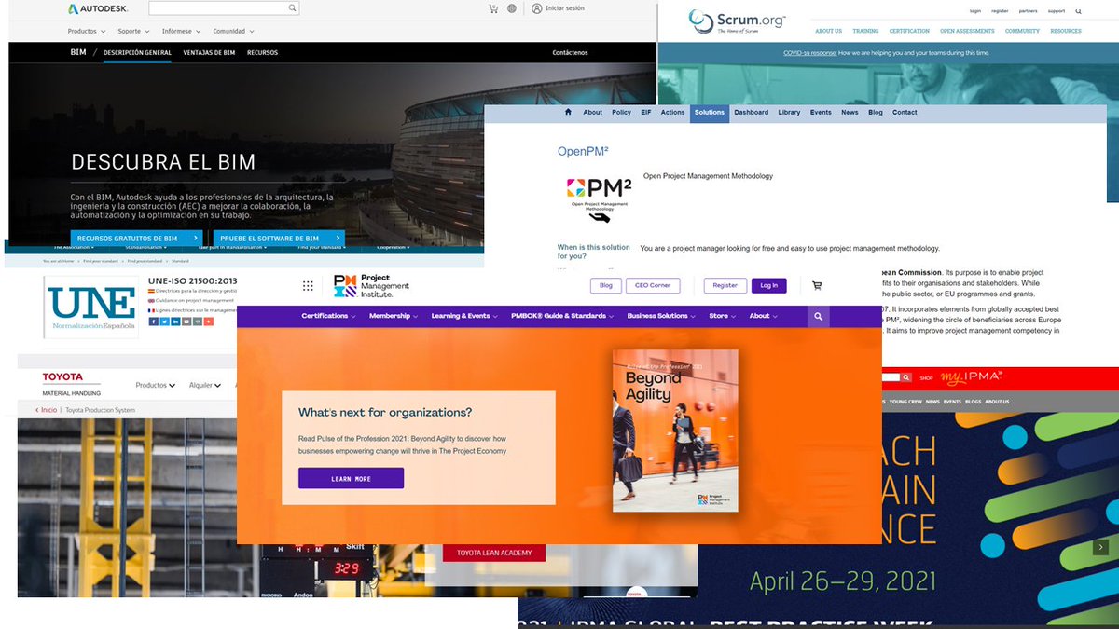The image size is (1119, 629).
Task: Click the PMI search magnifier icon
Action: click(x=818, y=317)
